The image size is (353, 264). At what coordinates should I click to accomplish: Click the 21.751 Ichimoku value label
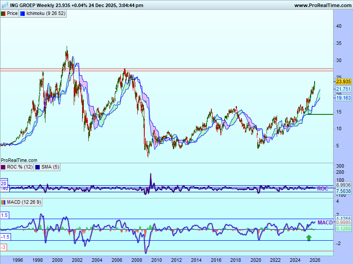[x=343, y=89]
